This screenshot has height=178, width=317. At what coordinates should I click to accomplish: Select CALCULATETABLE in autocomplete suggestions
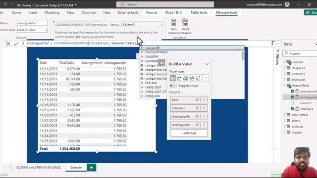157,52
